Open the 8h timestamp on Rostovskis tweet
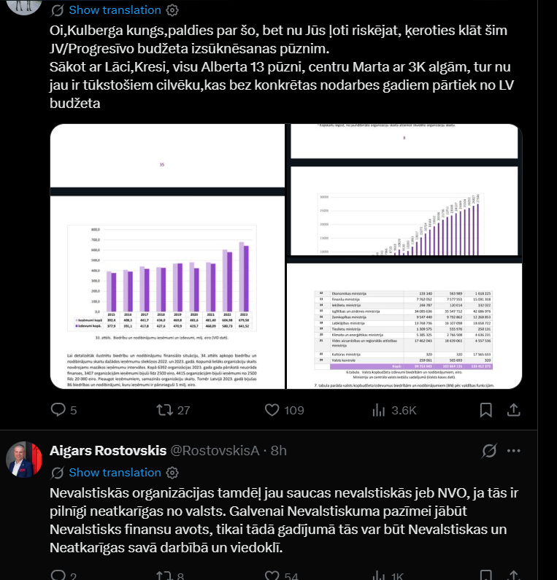The height and width of the screenshot is (580, 557). [x=279, y=451]
